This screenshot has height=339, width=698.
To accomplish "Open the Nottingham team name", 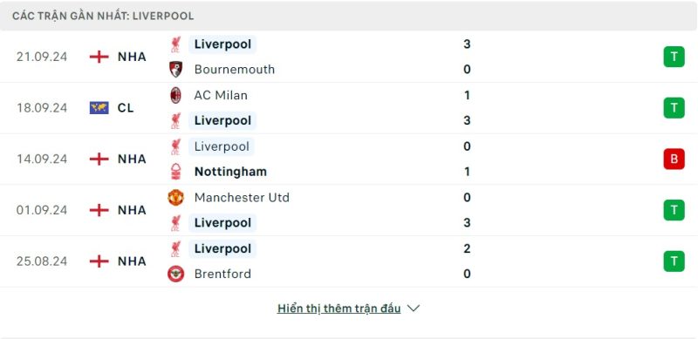I will [230, 172].
